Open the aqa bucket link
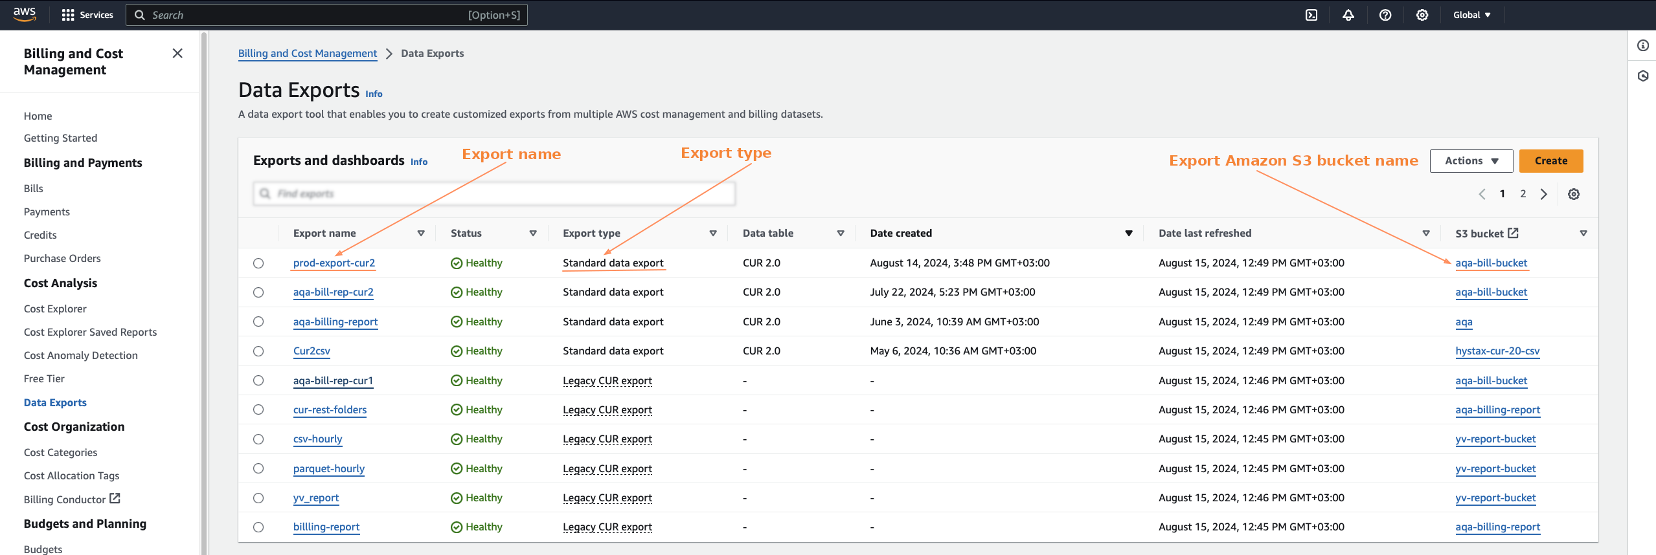The image size is (1656, 555). click(x=1464, y=321)
